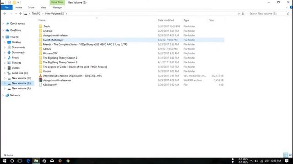293x164 pixels.
Task: Open the address bar history dropdown
Action: pyautogui.click(x=239, y=14)
